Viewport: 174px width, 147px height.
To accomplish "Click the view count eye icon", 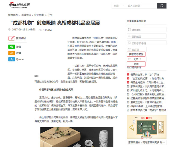I will point(41,30).
